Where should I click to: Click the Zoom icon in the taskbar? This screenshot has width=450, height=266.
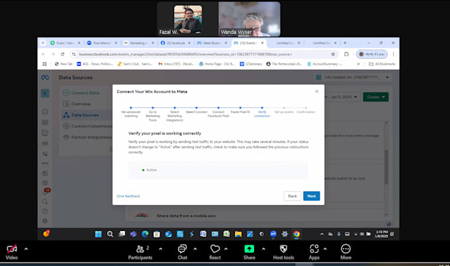coord(273,234)
